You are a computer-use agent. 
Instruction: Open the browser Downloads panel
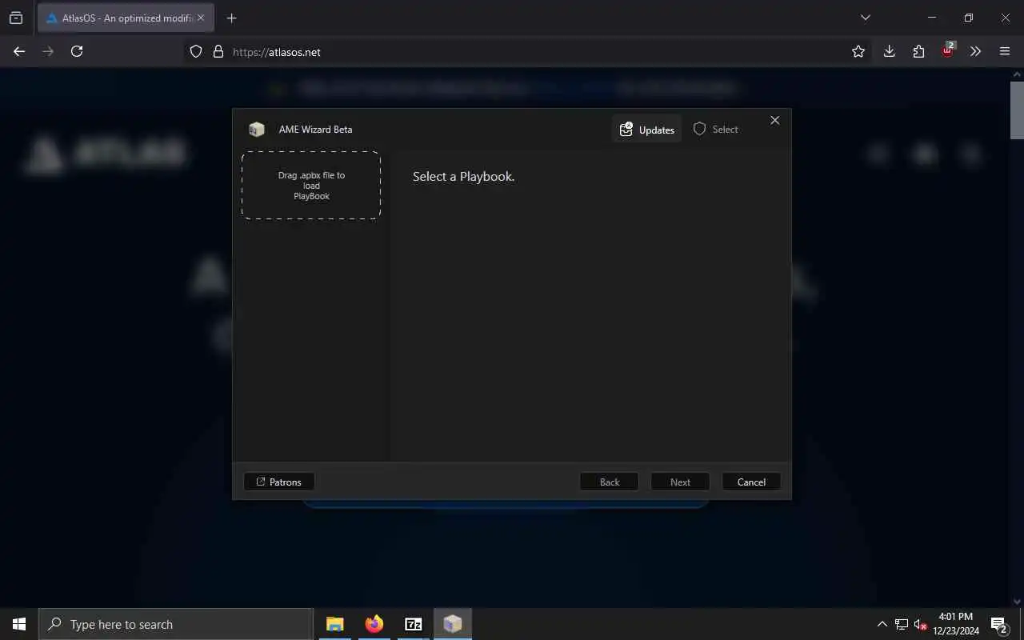tap(889, 51)
